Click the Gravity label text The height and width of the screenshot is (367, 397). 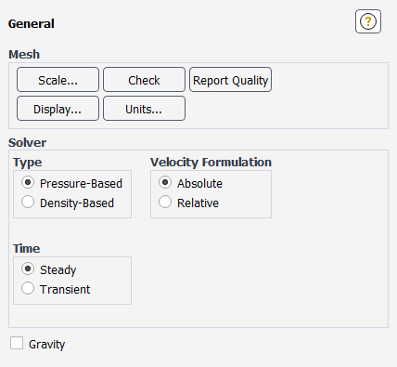[47, 345]
